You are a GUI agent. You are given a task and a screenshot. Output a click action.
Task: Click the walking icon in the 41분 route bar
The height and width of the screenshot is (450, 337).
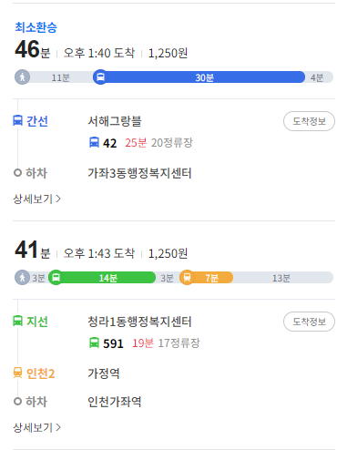pos(22,277)
